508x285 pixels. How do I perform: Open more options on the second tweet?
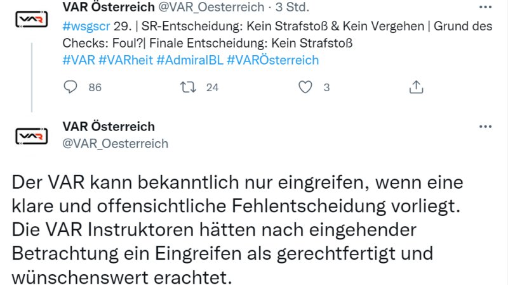point(485,127)
